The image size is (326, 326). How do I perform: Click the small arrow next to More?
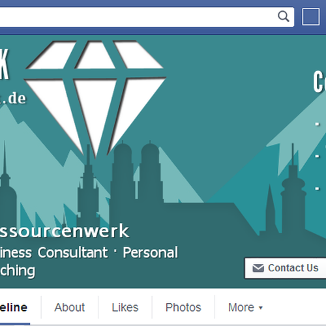[261, 308]
